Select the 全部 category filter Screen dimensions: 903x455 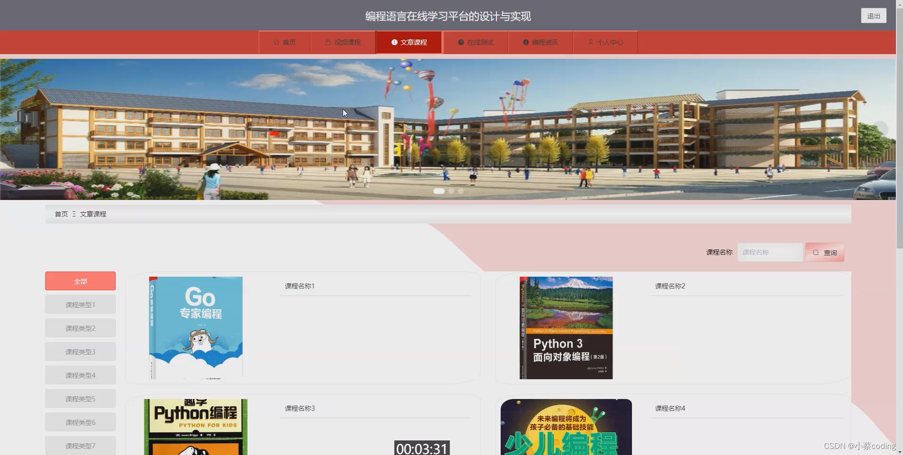point(80,281)
